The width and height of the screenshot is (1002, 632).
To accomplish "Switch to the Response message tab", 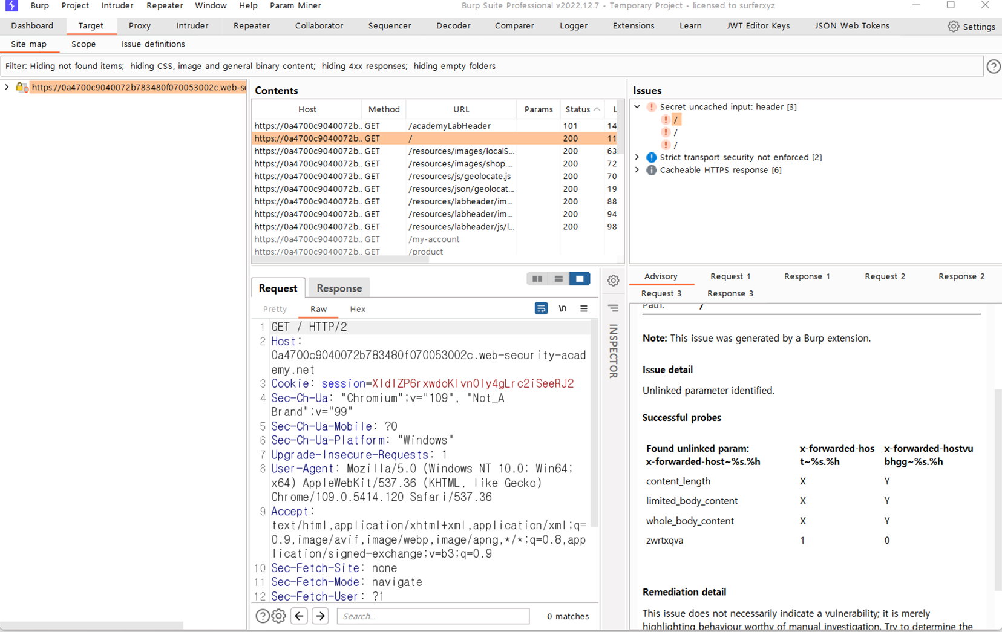I will point(339,288).
